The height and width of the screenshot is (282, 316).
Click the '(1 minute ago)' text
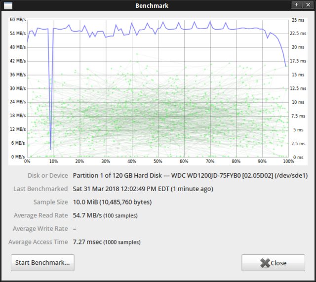click(x=192, y=189)
